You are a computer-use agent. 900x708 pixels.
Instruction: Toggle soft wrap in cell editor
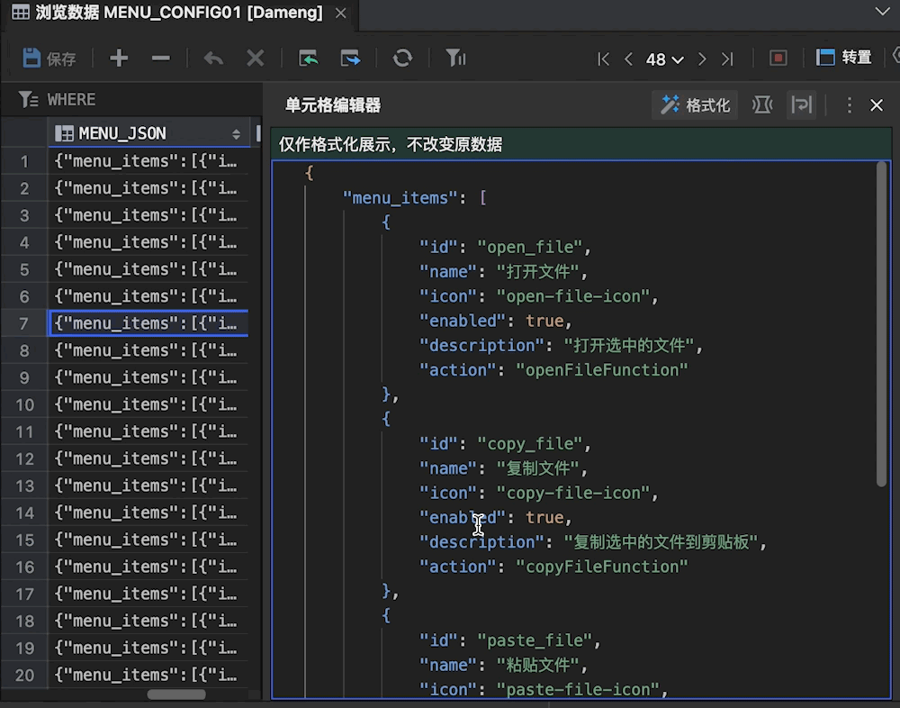click(800, 105)
